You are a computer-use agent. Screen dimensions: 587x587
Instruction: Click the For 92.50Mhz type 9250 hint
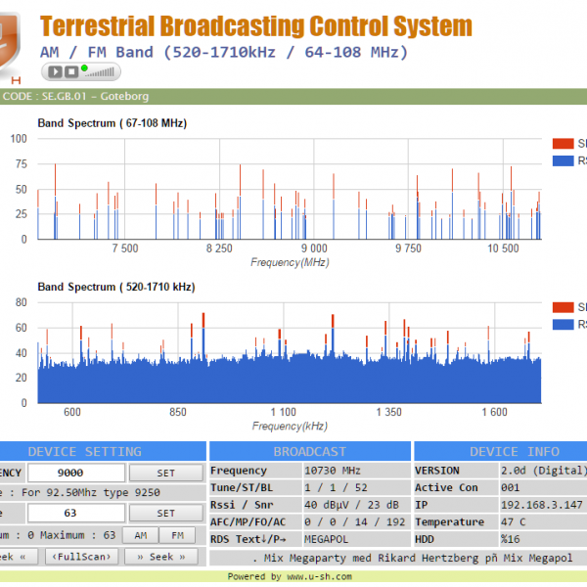click(x=91, y=492)
